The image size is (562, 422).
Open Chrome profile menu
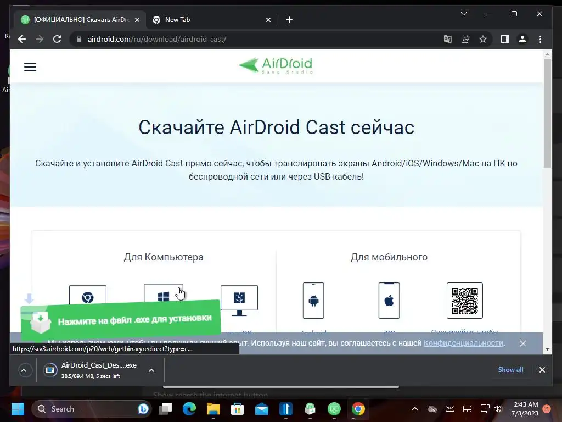pos(522,39)
